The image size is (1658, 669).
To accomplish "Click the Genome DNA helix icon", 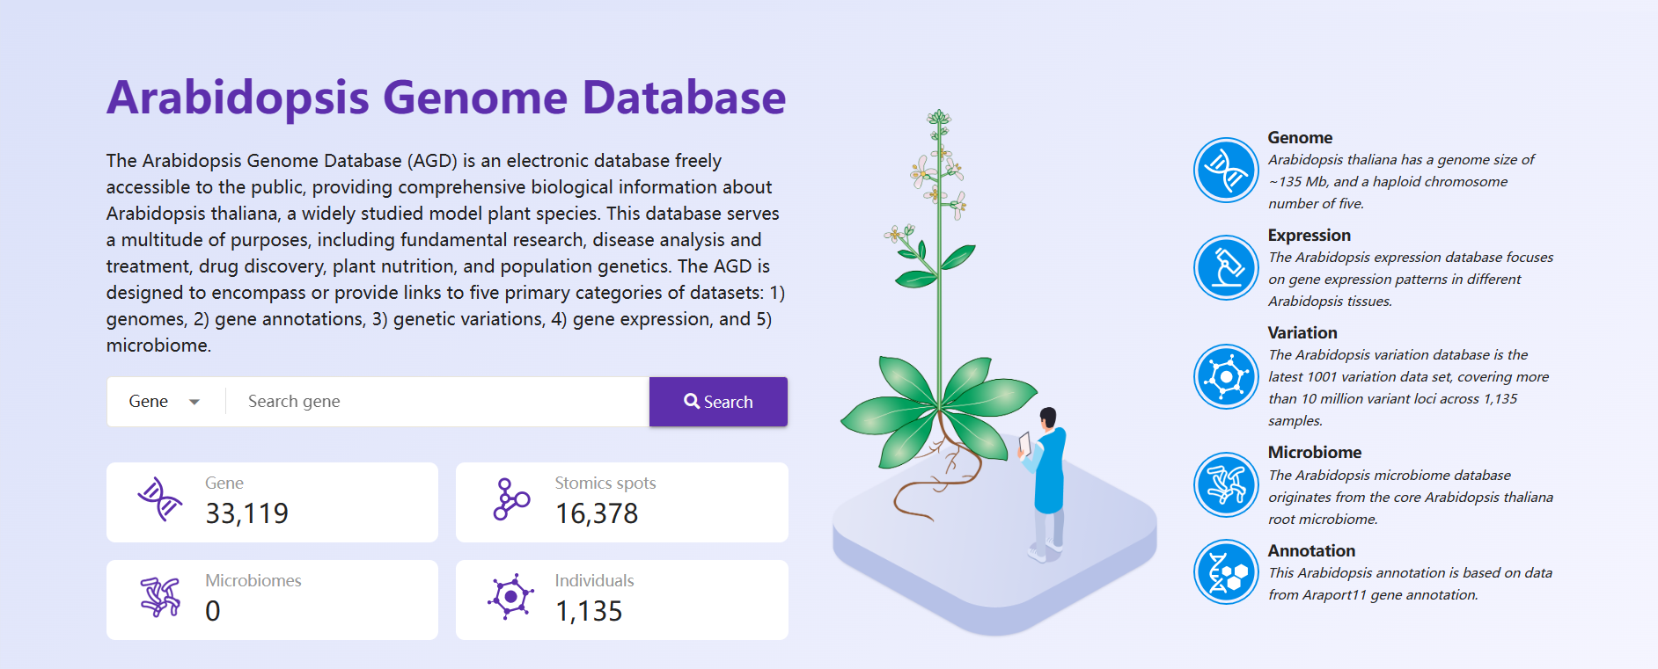I will pos(1226,171).
